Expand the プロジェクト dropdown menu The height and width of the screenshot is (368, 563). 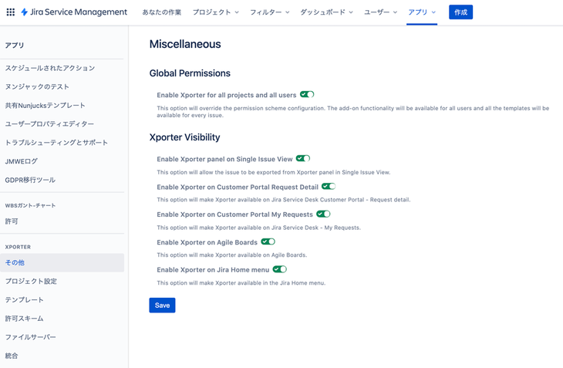[x=215, y=12]
